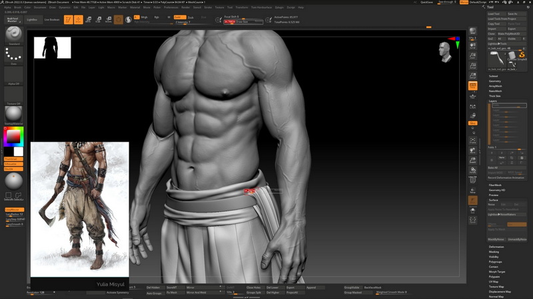
Task: Toggle the Rgb channel button
Action: click(x=157, y=17)
